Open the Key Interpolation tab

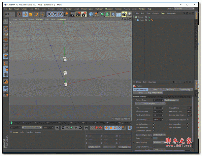pyautogui.click(x=155, y=93)
